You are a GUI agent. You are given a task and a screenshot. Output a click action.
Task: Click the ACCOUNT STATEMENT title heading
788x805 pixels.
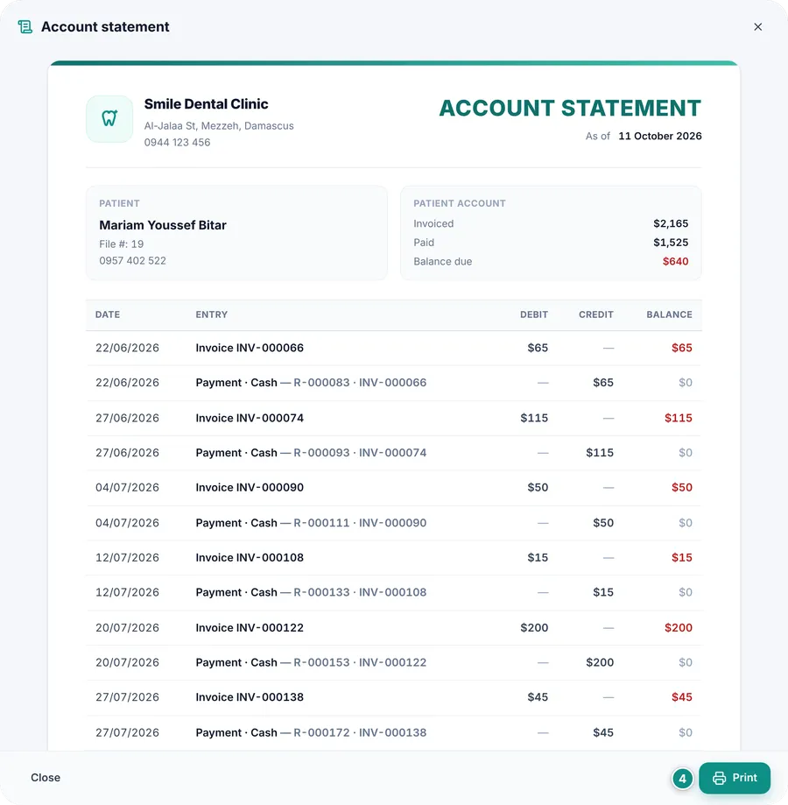tap(570, 109)
